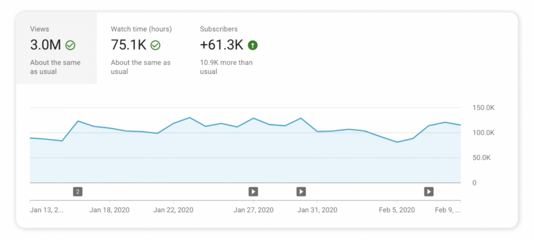This screenshot has height=240, width=534.
Task: Click the green checkmark beside 3.0M views
Action: (x=70, y=45)
